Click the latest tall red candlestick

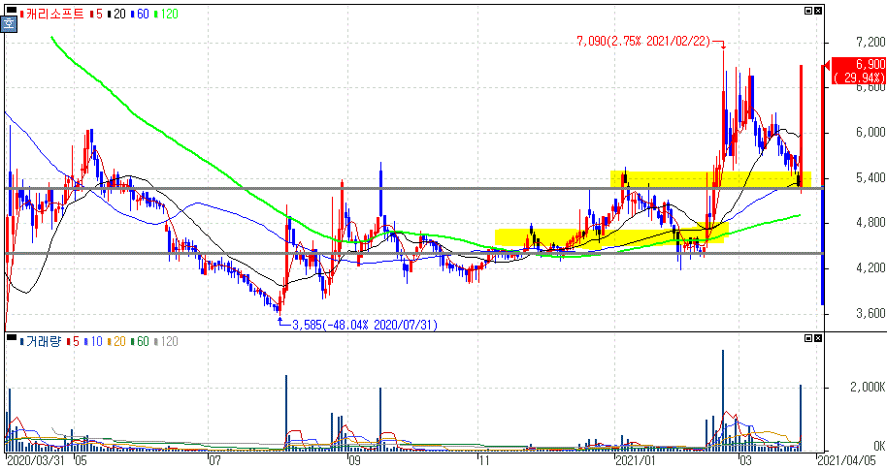coord(801,129)
